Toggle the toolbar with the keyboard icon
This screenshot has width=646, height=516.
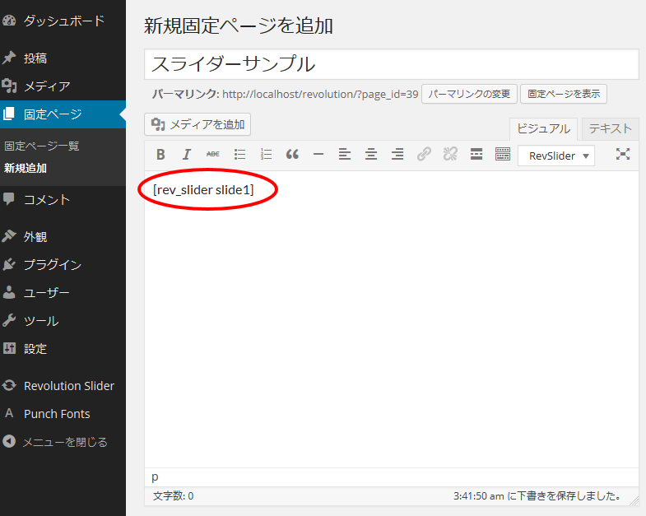pos(503,155)
